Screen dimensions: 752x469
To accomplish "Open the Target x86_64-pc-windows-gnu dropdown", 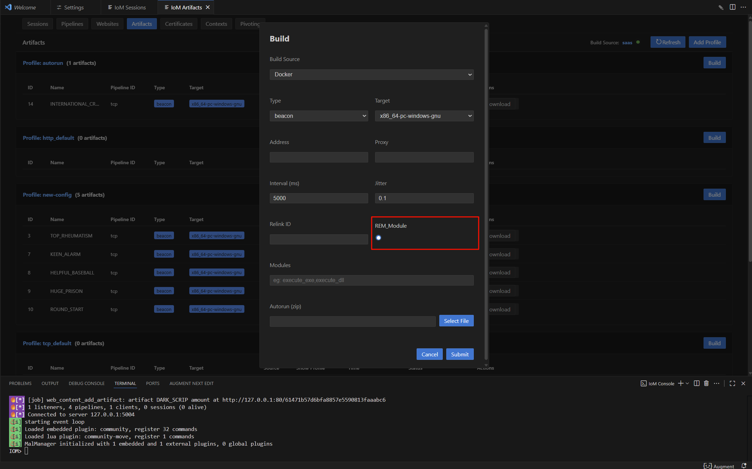I will point(424,116).
